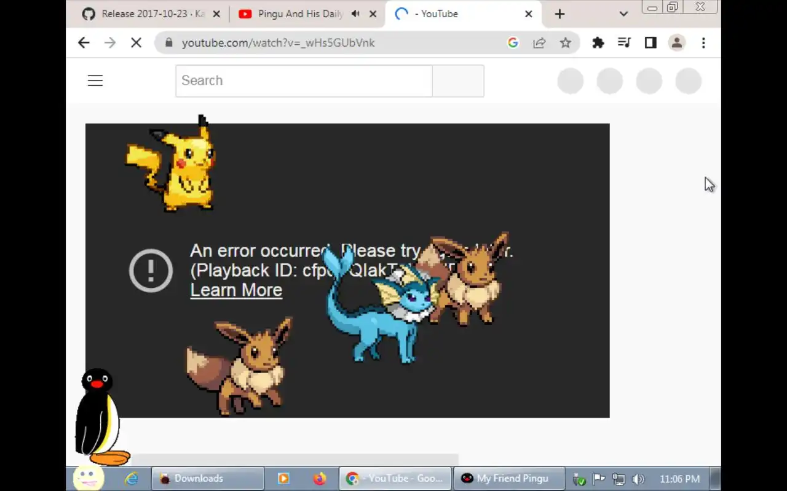Open a new tab with plus button
787x491 pixels.
tap(560, 14)
